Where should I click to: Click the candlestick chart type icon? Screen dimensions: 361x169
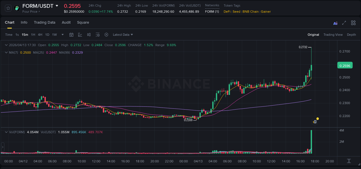pyautogui.click(x=89, y=35)
